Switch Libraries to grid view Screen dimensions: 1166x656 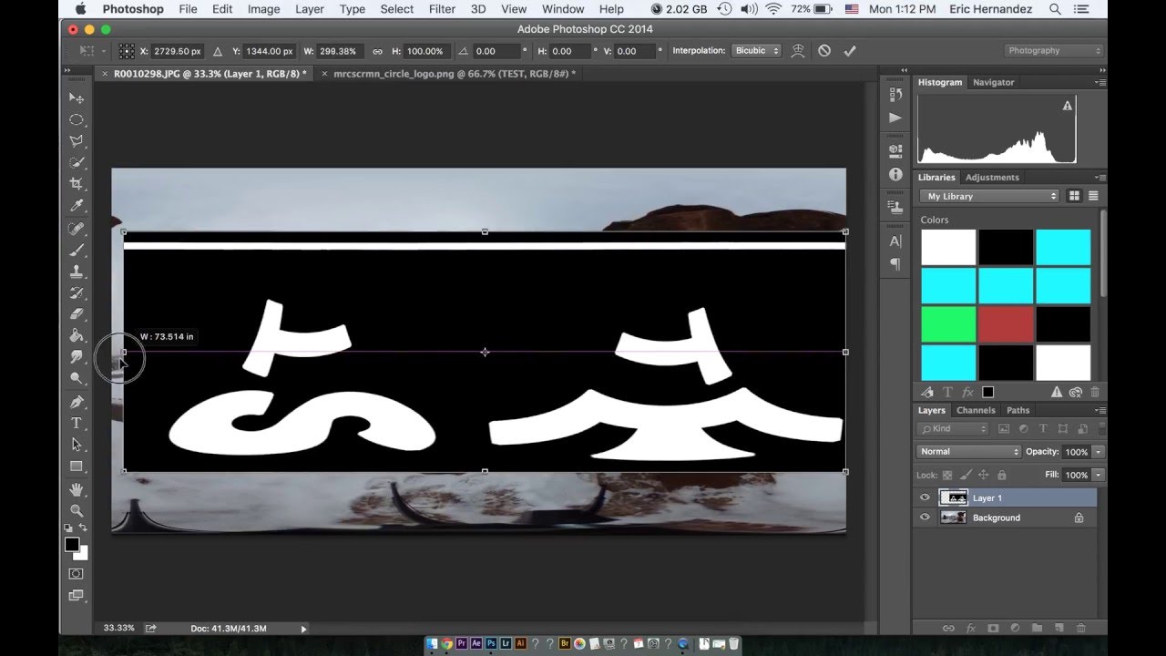[x=1074, y=196]
